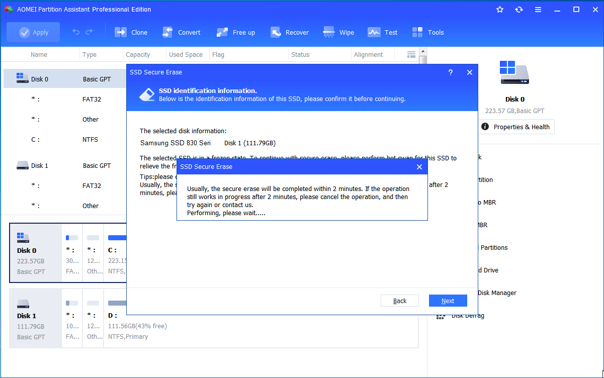Select Disk 1's Other partition row
Viewport: 604px width, 378px height.
pyautogui.click(x=65, y=206)
